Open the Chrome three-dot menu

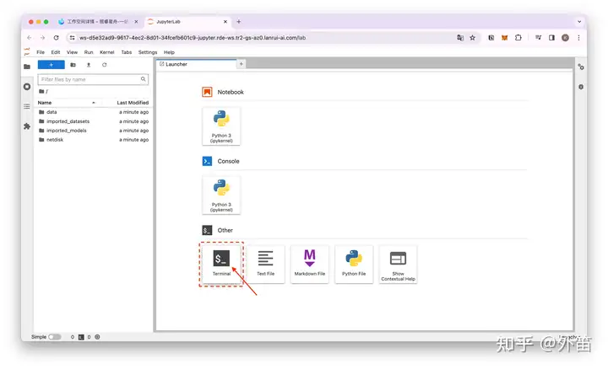[x=578, y=38]
